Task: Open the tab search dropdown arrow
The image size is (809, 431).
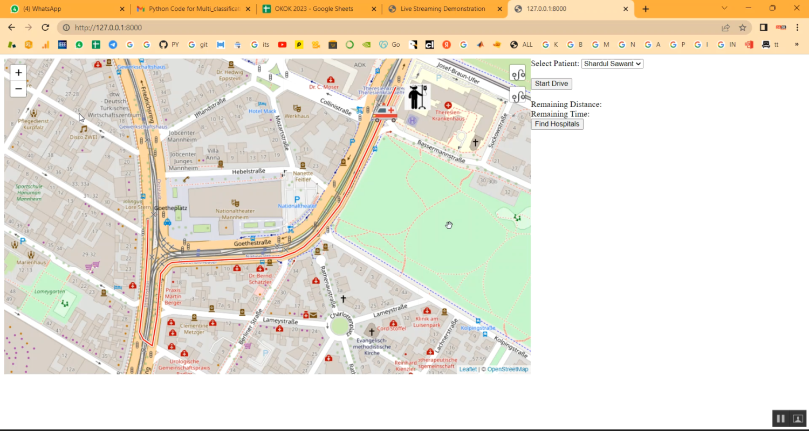Action: (x=724, y=8)
